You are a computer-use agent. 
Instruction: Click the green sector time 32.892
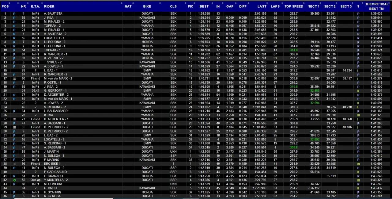(315, 139)
